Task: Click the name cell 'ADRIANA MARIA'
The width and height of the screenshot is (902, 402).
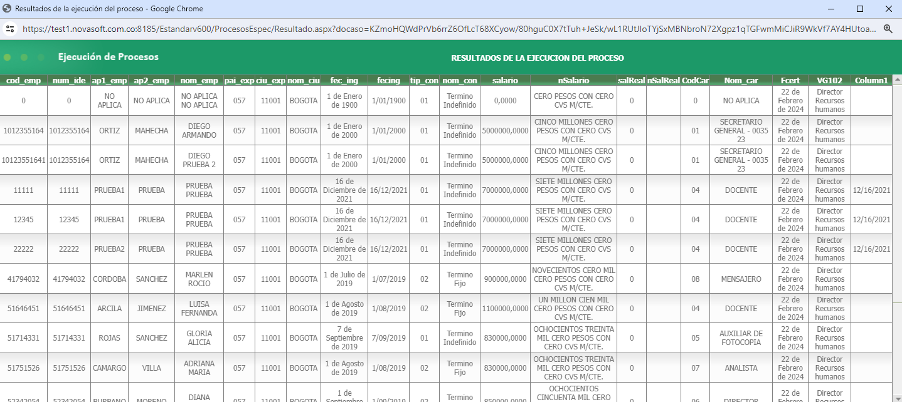Action: tap(199, 368)
